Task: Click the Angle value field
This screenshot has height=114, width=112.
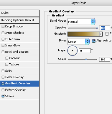Action: (x=85, y=51)
